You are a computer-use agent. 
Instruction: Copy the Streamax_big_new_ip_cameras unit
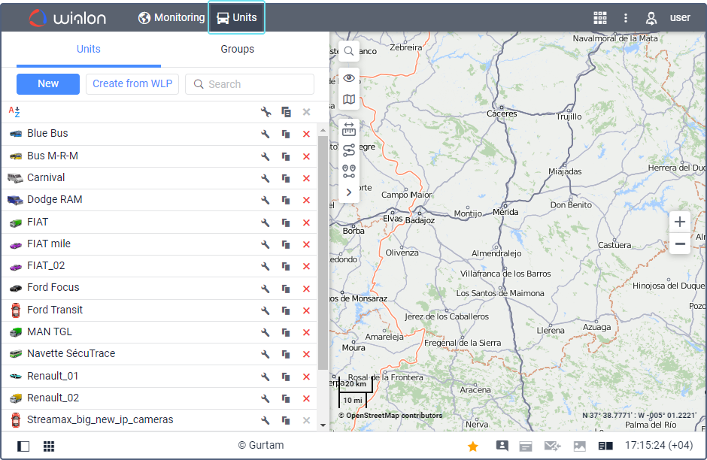click(x=286, y=420)
